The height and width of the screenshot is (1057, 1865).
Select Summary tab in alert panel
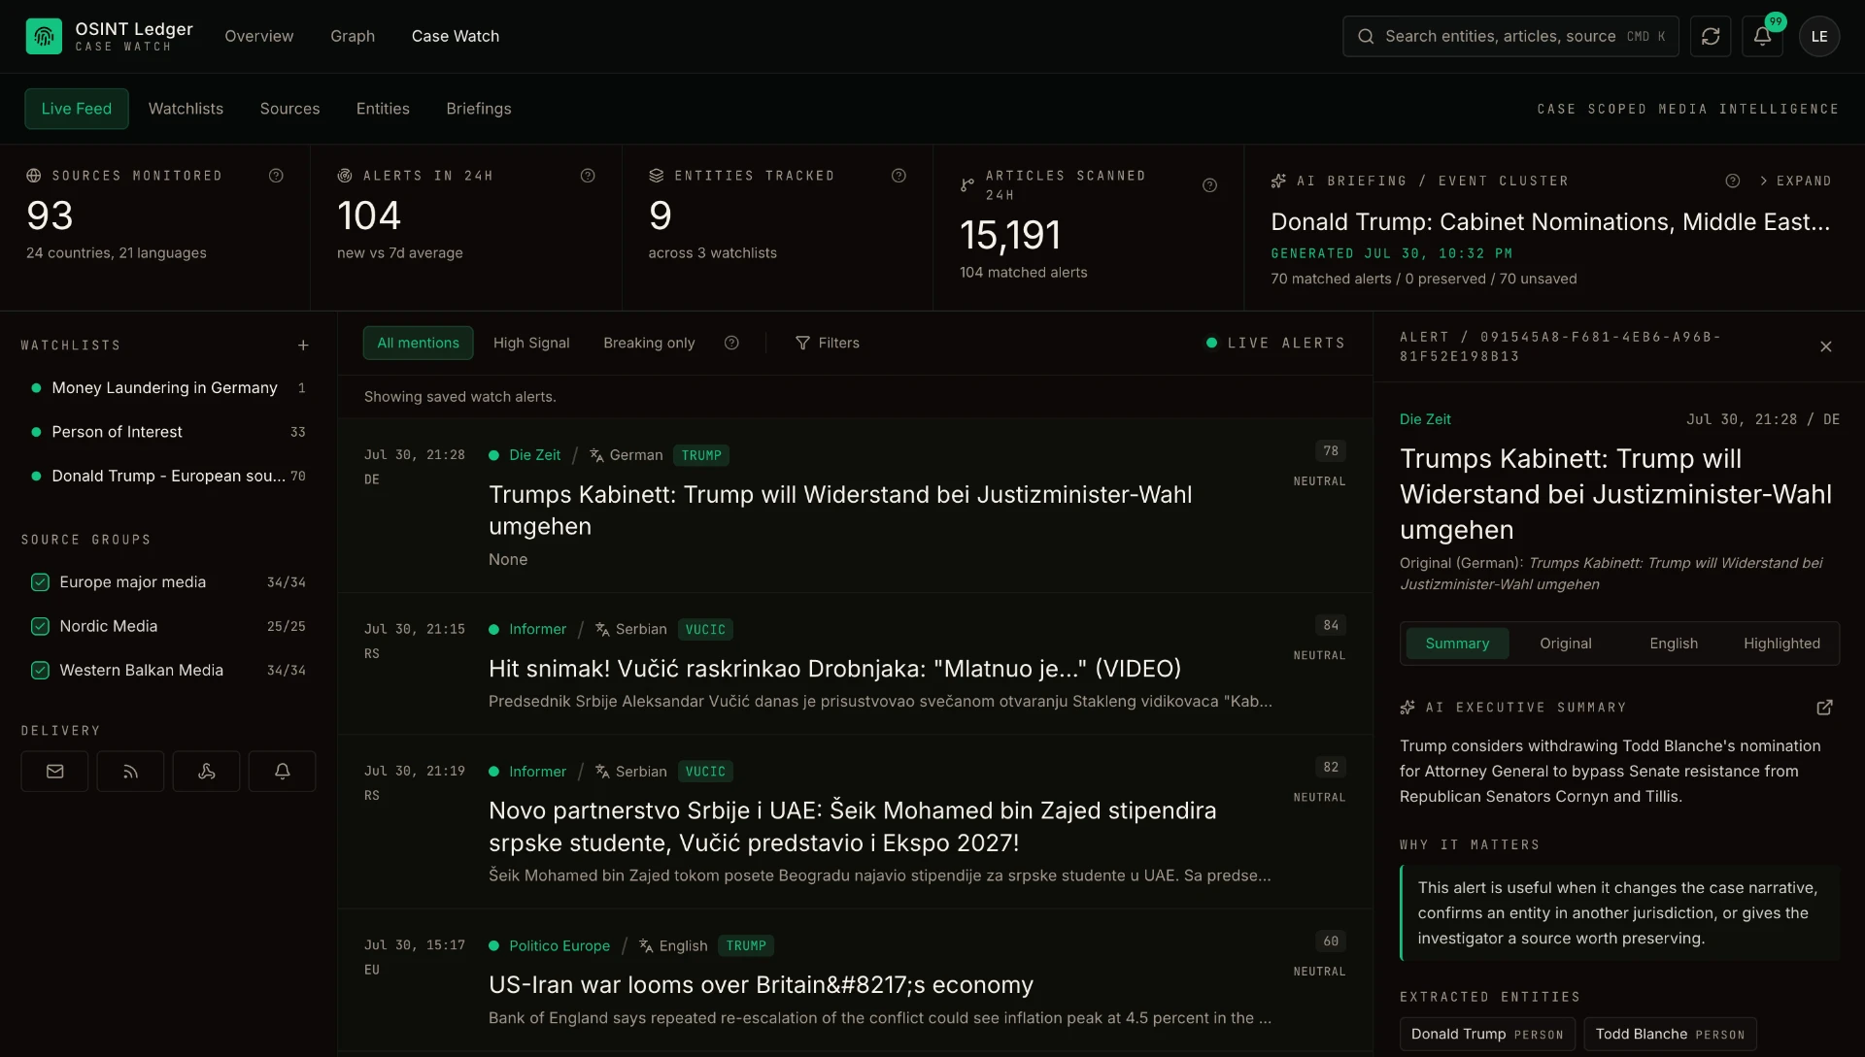pos(1457,644)
